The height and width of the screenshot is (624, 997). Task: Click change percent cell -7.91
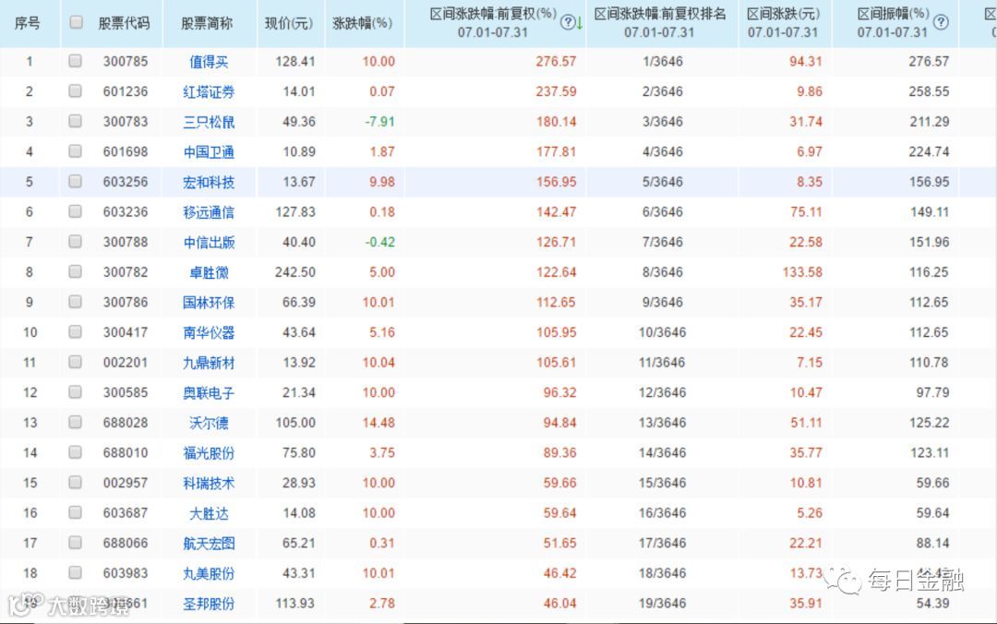pos(379,122)
